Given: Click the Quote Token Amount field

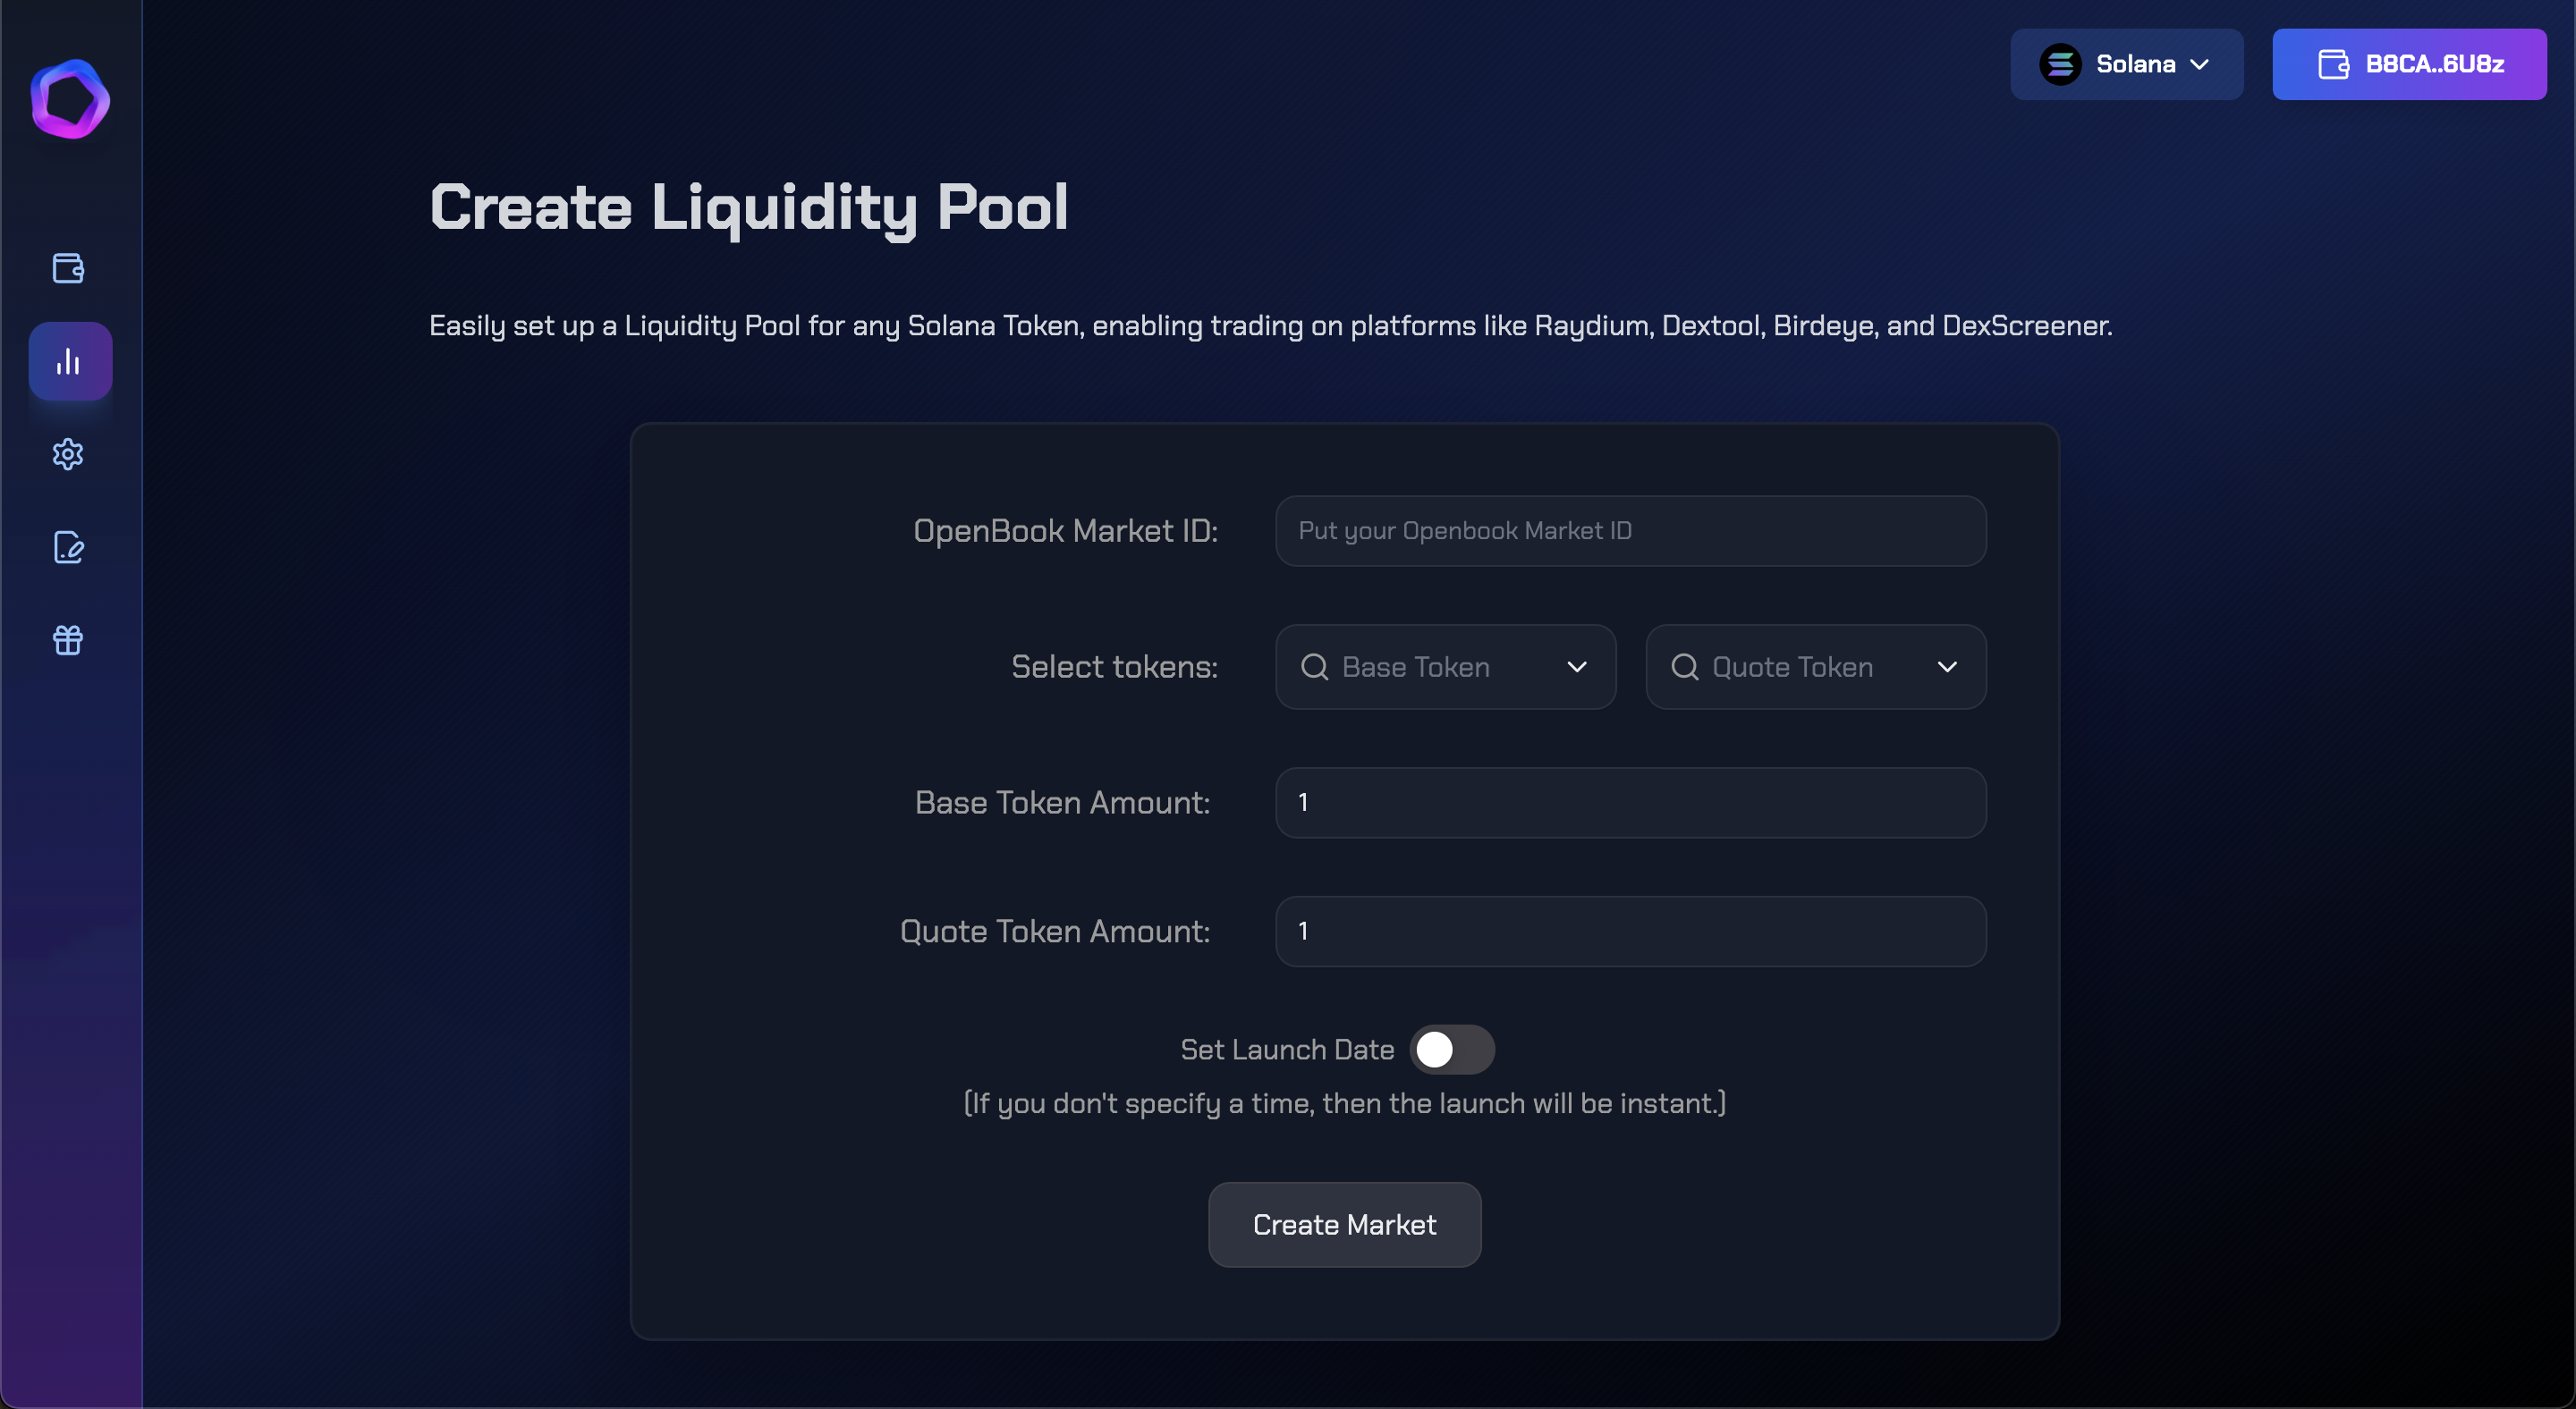Looking at the screenshot, I should (x=1630, y=932).
